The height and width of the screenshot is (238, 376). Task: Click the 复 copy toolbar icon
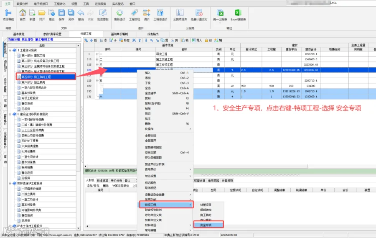click(x=164, y=40)
